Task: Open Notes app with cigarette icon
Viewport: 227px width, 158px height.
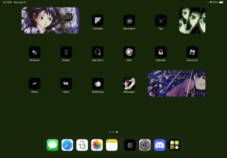Action: coord(34,84)
